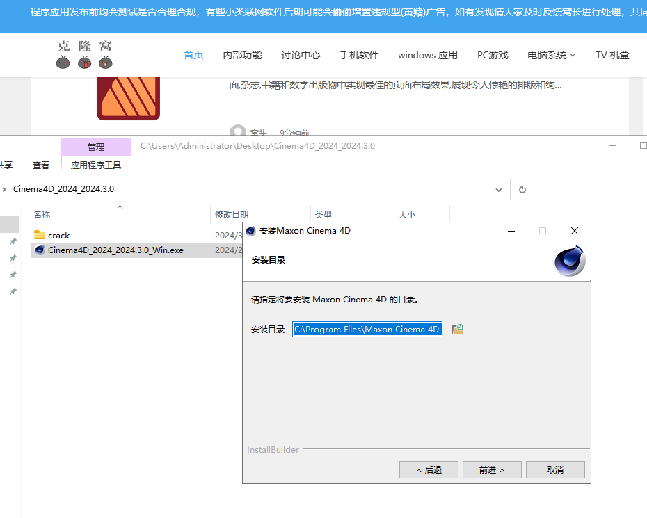Open TV 机盒 in the site navigation

[612, 55]
